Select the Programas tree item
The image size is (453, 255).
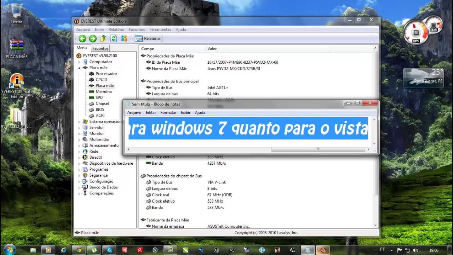coord(99,169)
